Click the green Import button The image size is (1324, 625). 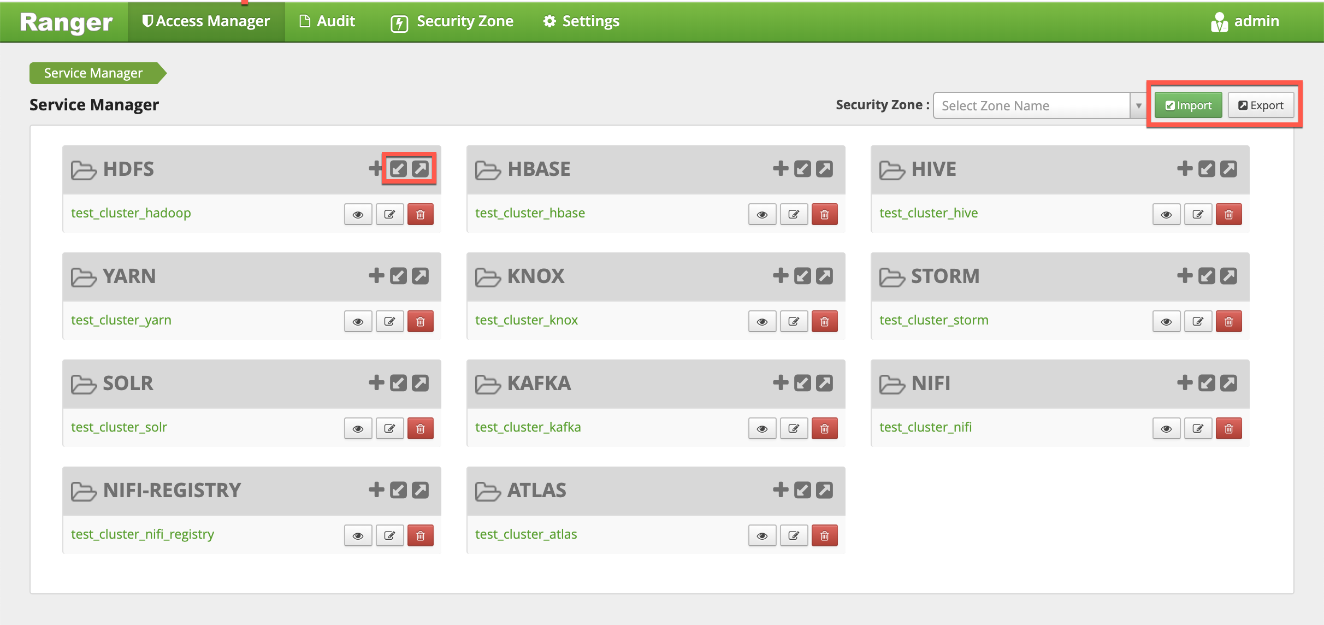(1188, 105)
